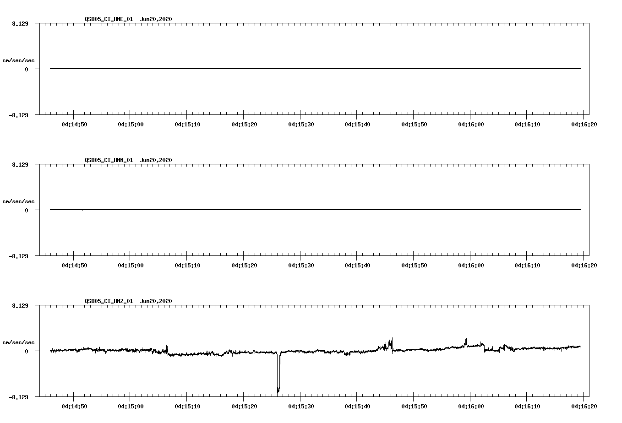Click the 04:15:40 time label under HNE plot
This screenshot has height=423, width=622.
(357, 124)
